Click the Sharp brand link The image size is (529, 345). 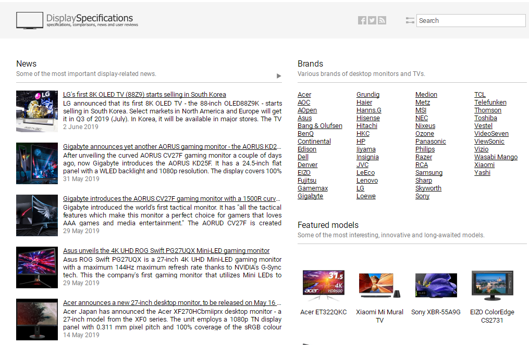coord(424,180)
